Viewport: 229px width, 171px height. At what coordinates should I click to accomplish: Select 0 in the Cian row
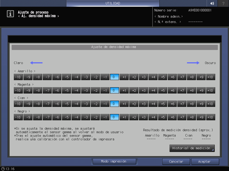tap(114, 104)
